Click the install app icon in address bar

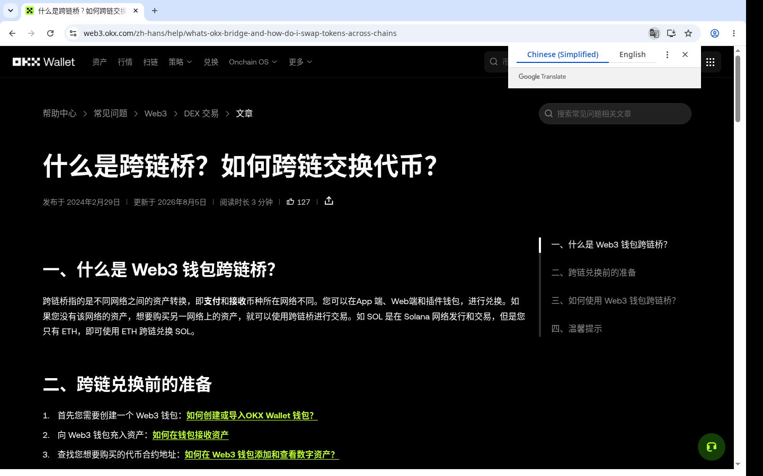pyautogui.click(x=671, y=33)
